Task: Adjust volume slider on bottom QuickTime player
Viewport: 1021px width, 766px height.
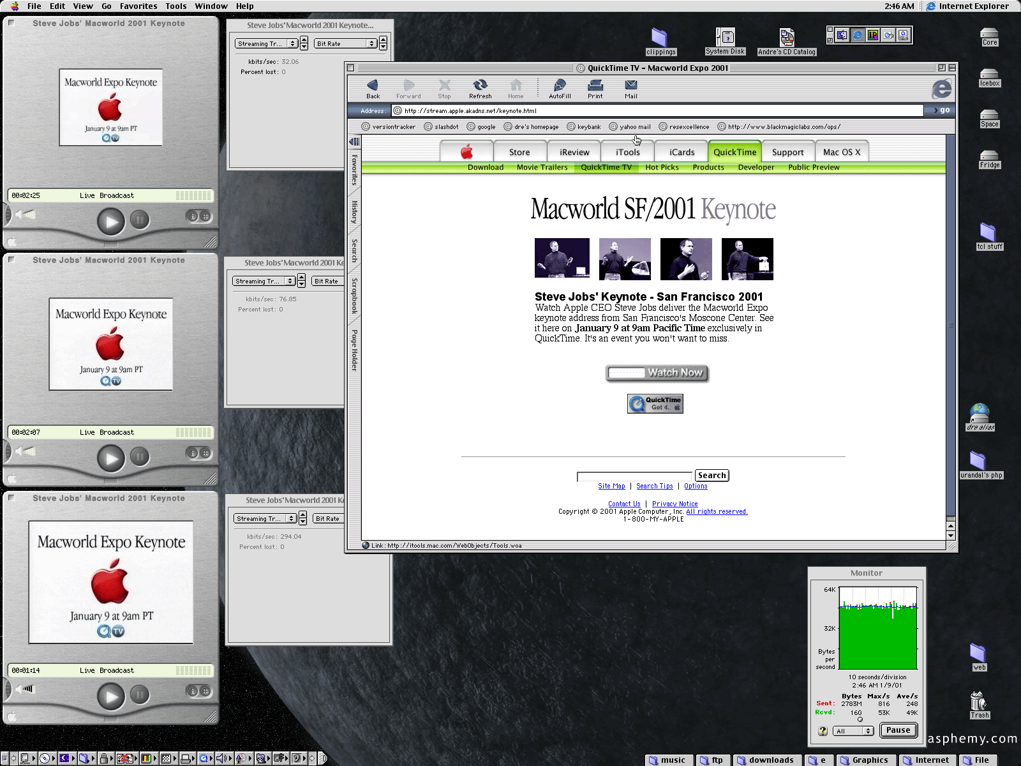Action: tap(27, 689)
